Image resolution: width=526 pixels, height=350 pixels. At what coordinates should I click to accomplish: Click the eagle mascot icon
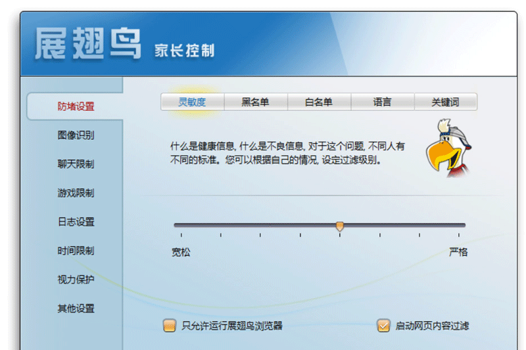click(x=448, y=148)
